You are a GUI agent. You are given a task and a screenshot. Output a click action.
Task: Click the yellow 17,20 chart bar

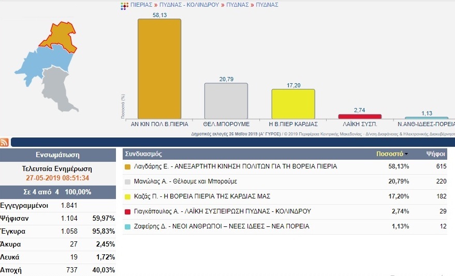coord(293,104)
